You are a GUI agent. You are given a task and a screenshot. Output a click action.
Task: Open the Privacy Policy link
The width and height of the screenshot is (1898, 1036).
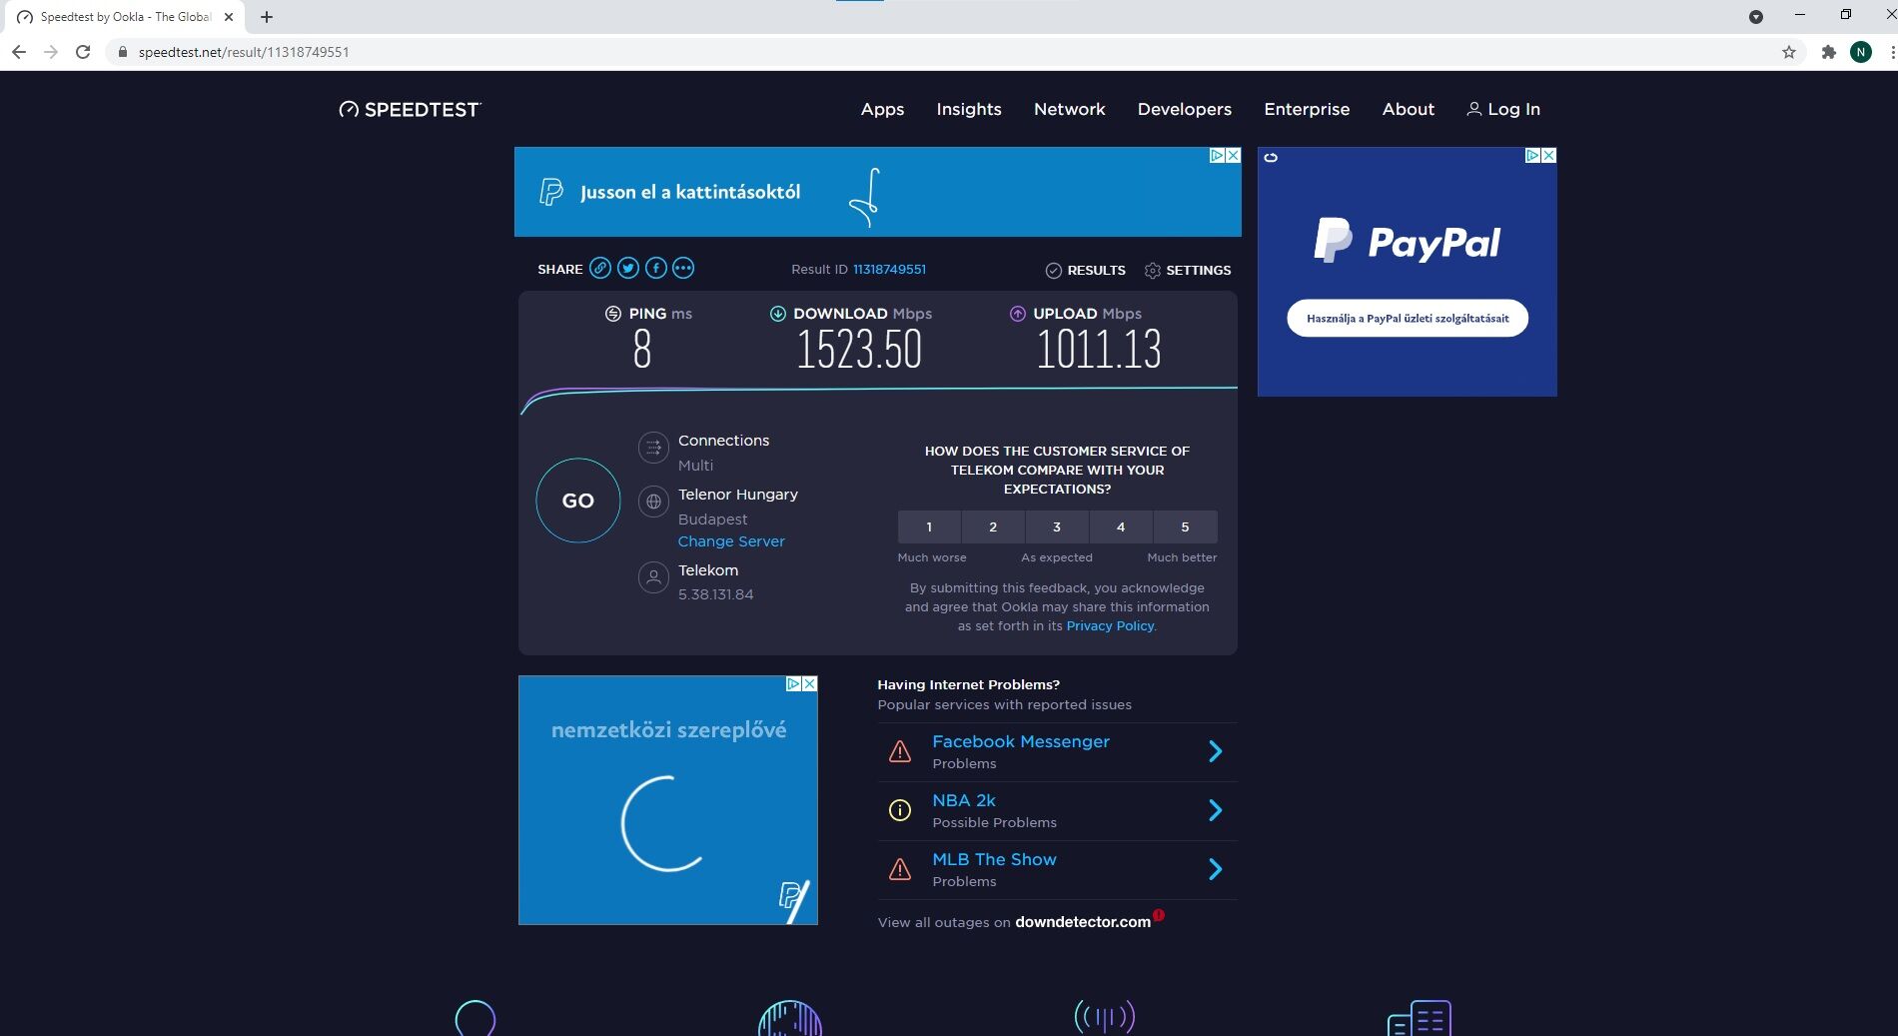(x=1110, y=626)
